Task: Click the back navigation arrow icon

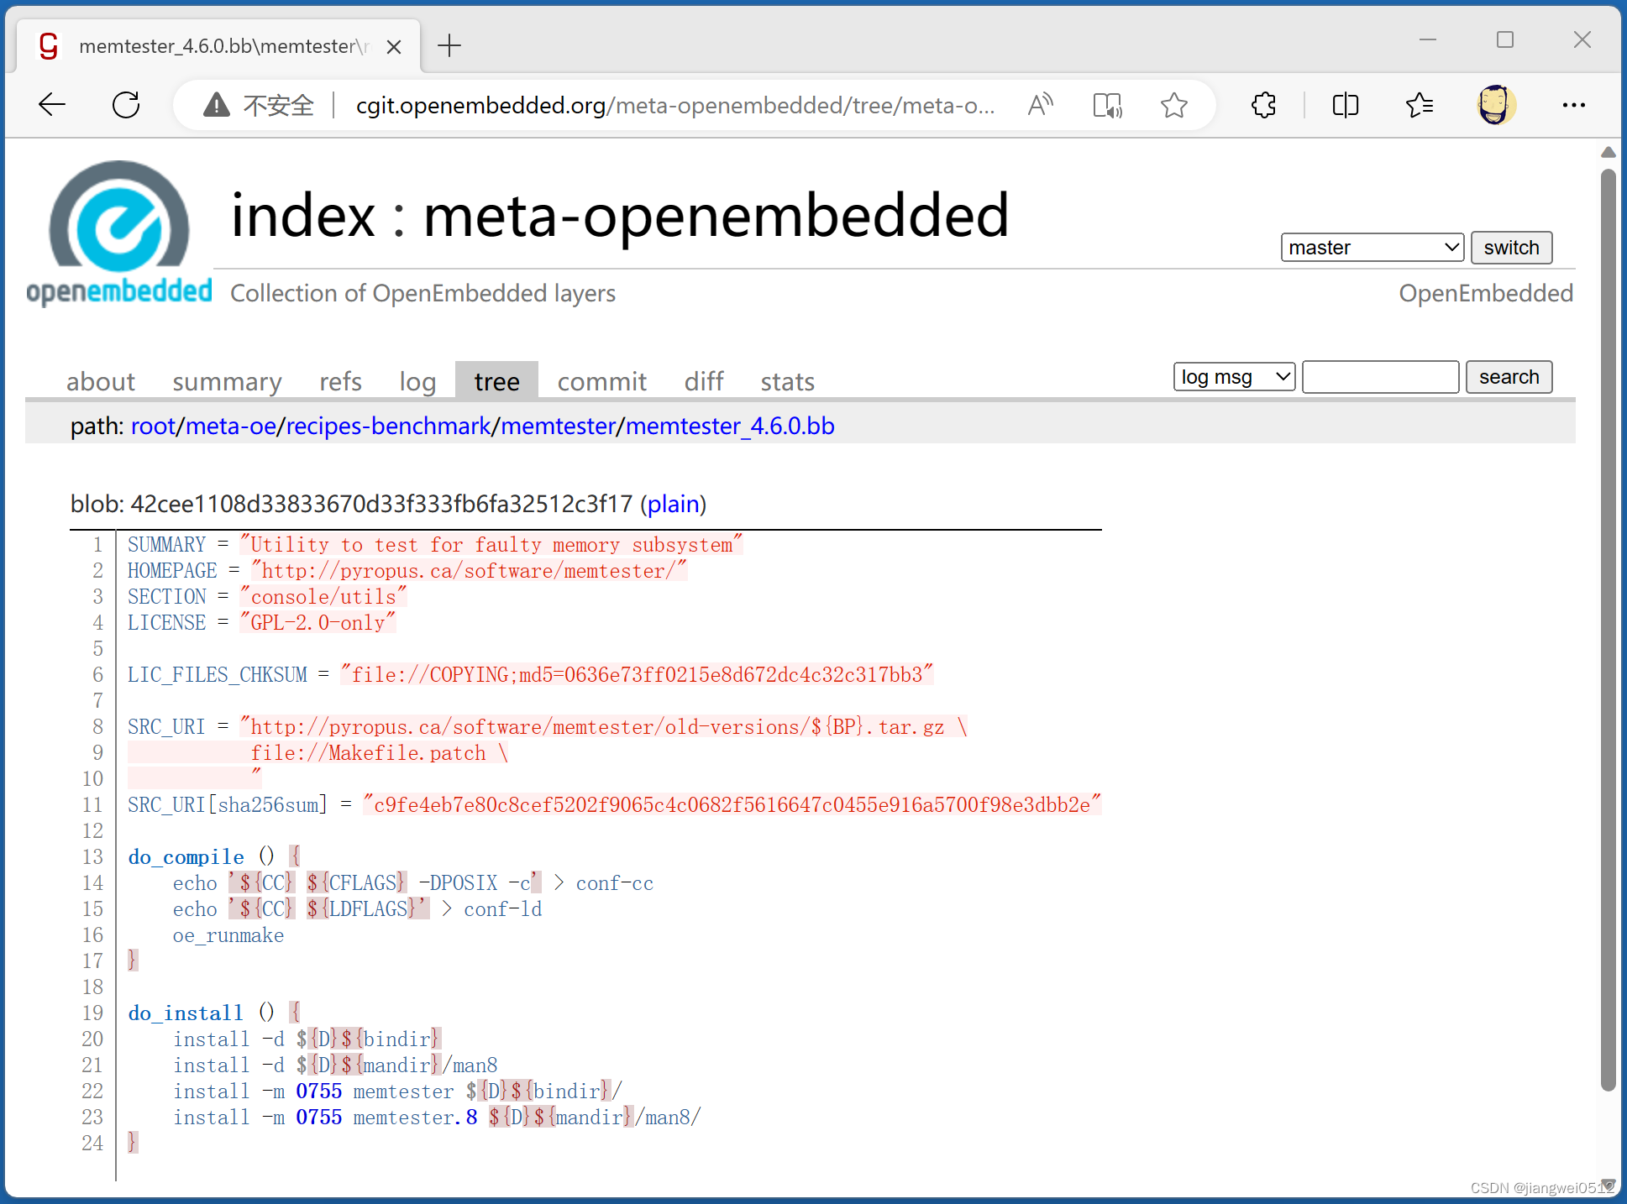Action: 50,104
